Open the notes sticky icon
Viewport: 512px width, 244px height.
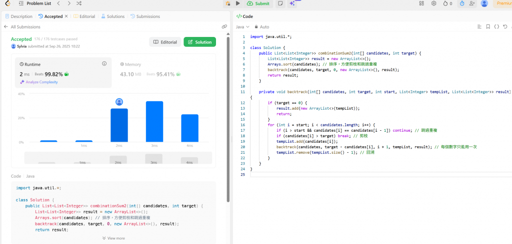(280, 3)
